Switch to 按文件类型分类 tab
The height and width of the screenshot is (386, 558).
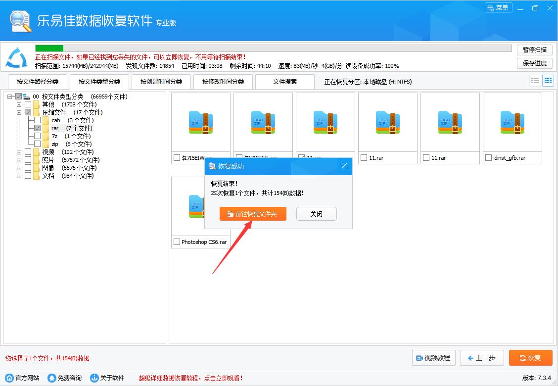point(99,82)
